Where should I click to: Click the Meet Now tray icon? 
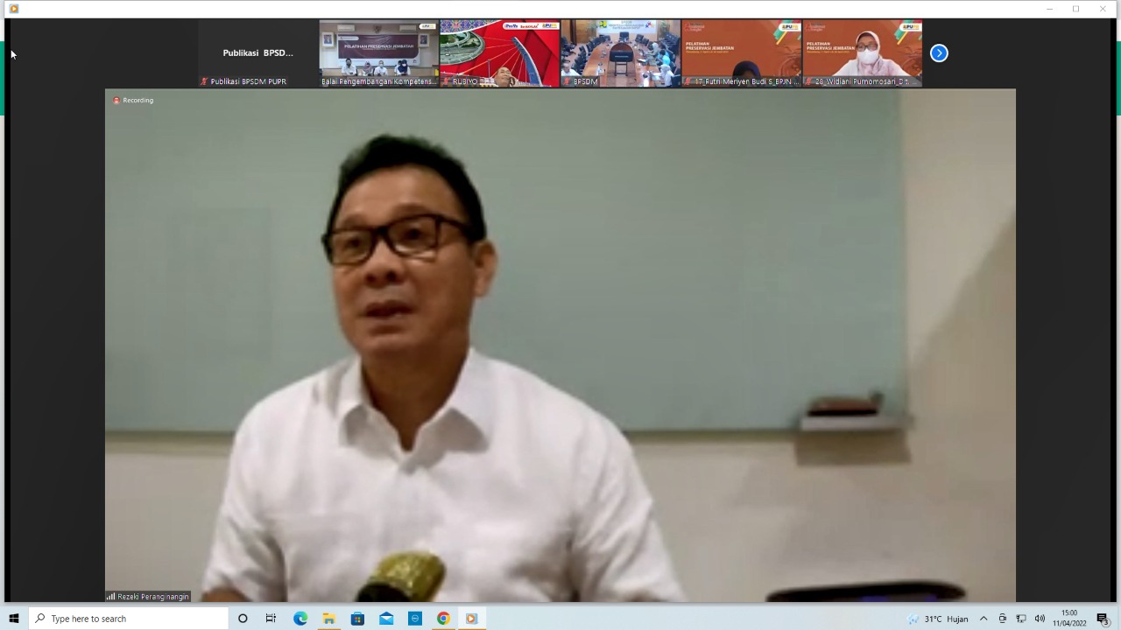[1003, 619]
